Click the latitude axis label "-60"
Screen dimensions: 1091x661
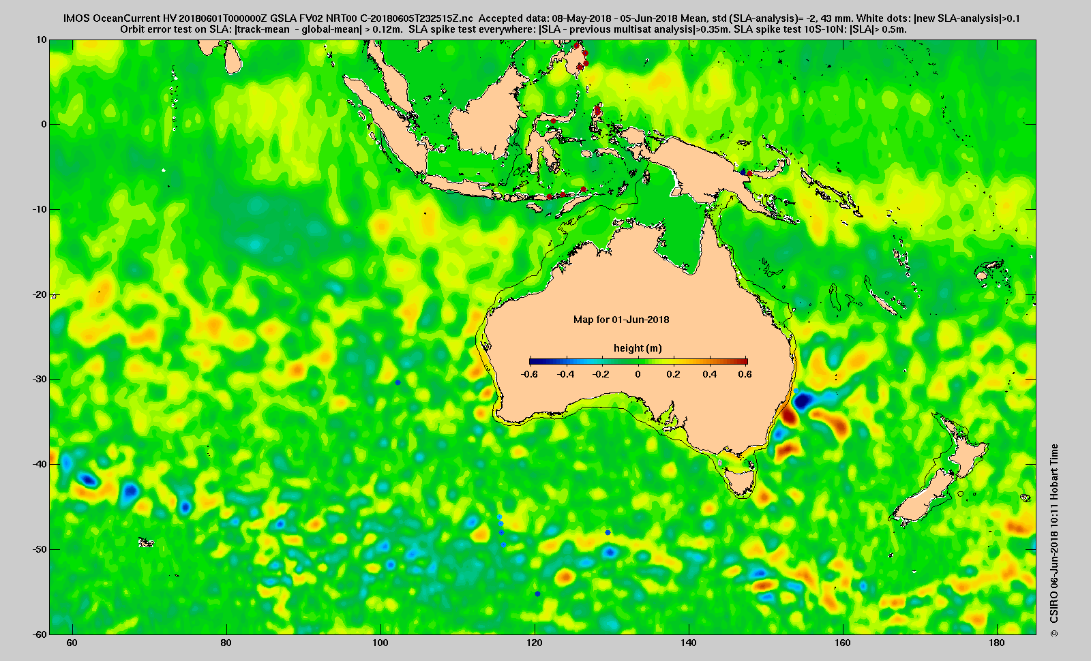coord(40,634)
